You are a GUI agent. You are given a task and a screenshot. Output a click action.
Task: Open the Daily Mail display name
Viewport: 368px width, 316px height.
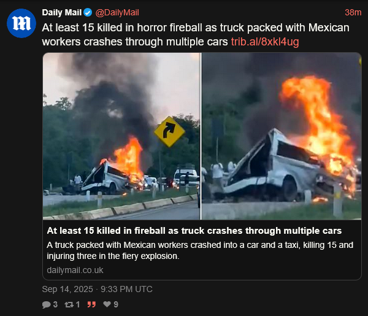coord(62,12)
